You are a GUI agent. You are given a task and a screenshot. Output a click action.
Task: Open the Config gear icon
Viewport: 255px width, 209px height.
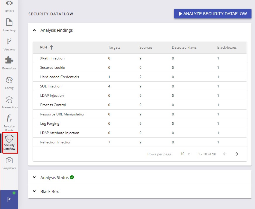pyautogui.click(x=9, y=80)
